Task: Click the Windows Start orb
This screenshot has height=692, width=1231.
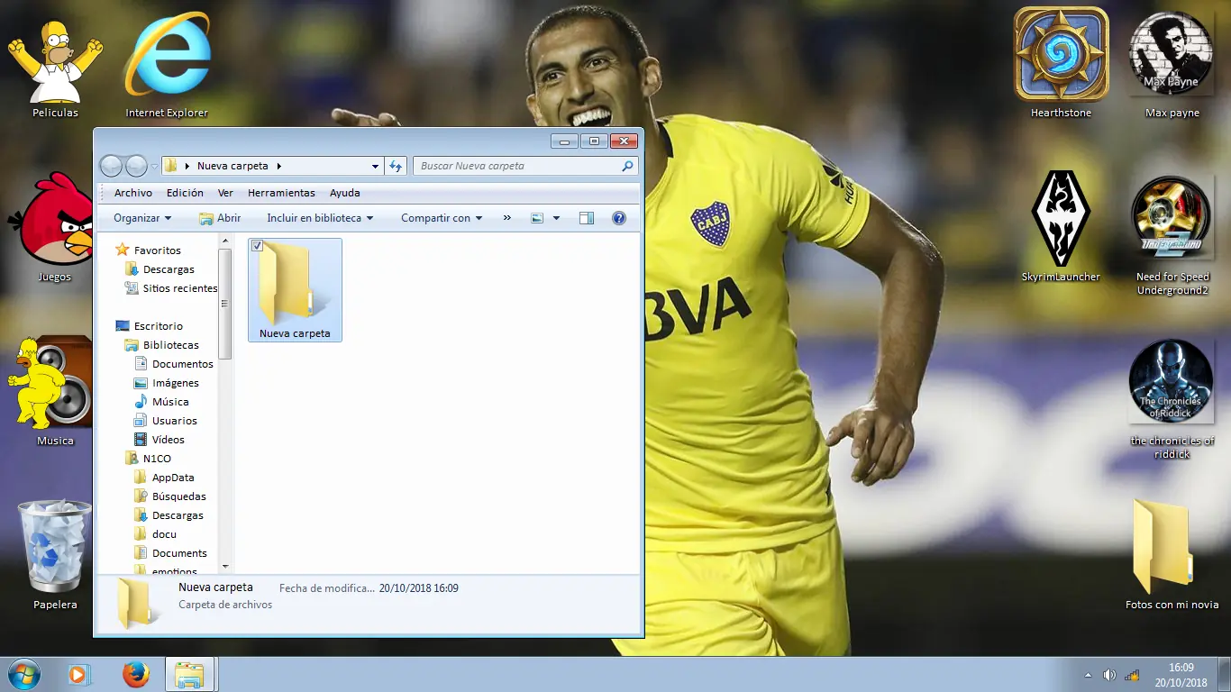Action: (x=23, y=674)
